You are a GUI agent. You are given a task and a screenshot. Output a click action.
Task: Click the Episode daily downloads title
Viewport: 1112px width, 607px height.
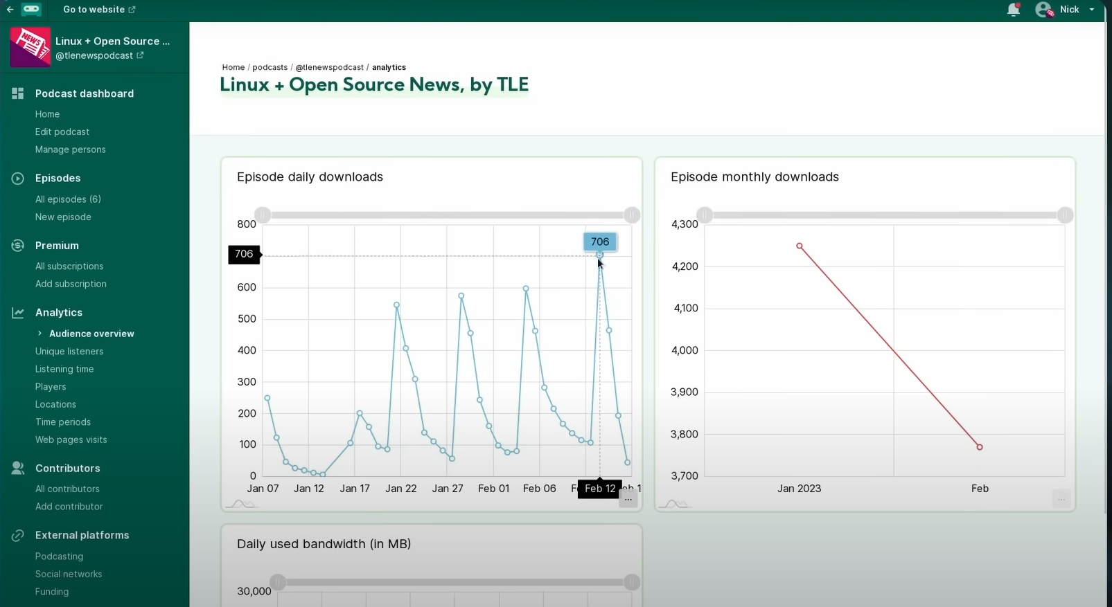310,177
